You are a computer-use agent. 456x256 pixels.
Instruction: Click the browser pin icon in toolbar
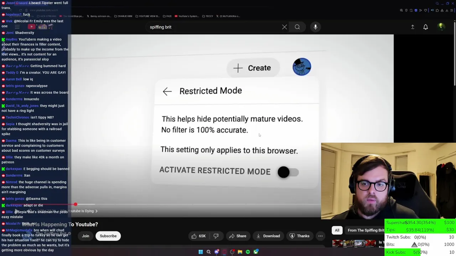tap(406, 10)
